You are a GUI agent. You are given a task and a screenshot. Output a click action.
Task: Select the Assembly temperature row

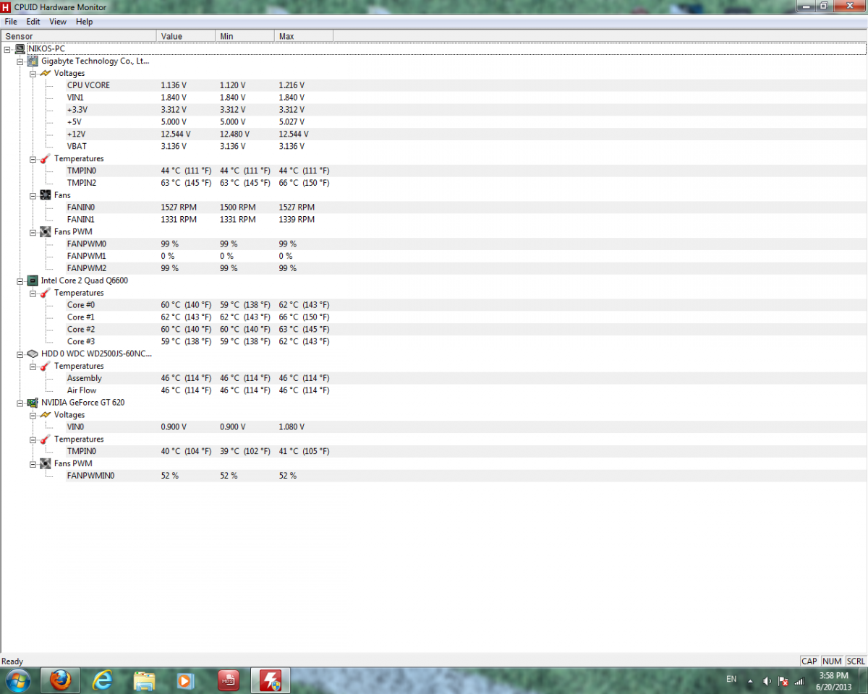(x=466, y=379)
